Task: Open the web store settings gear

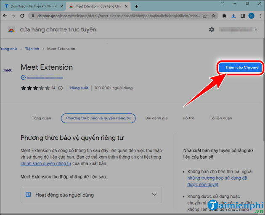Action: [x=212, y=29]
